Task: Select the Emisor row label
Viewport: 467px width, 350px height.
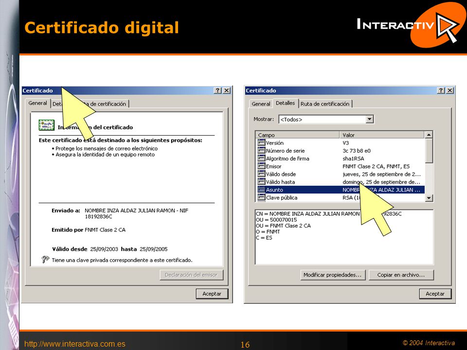Action: click(x=274, y=166)
